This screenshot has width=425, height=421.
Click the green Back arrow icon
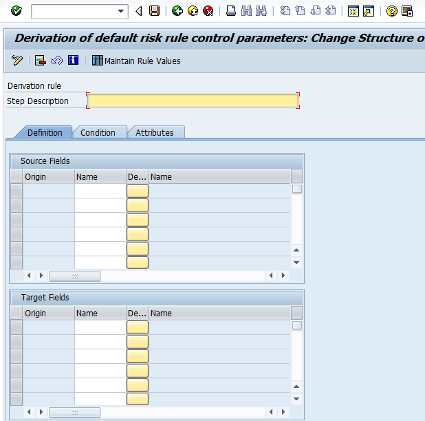[x=177, y=11]
